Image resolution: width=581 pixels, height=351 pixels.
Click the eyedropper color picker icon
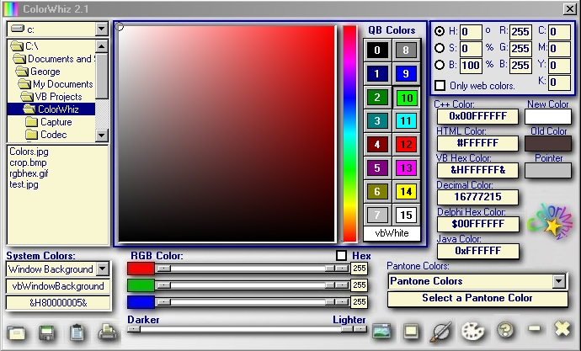[x=442, y=331]
